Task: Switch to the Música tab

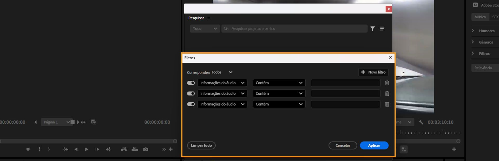Action: [480, 17]
